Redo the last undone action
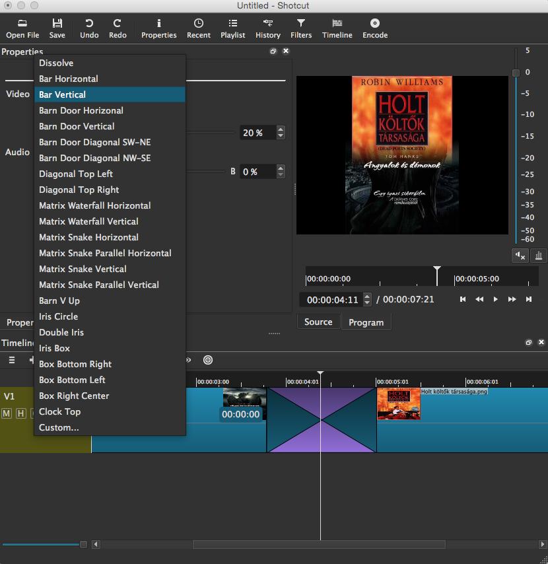Viewport: 548px width, 564px height. pyautogui.click(x=118, y=29)
